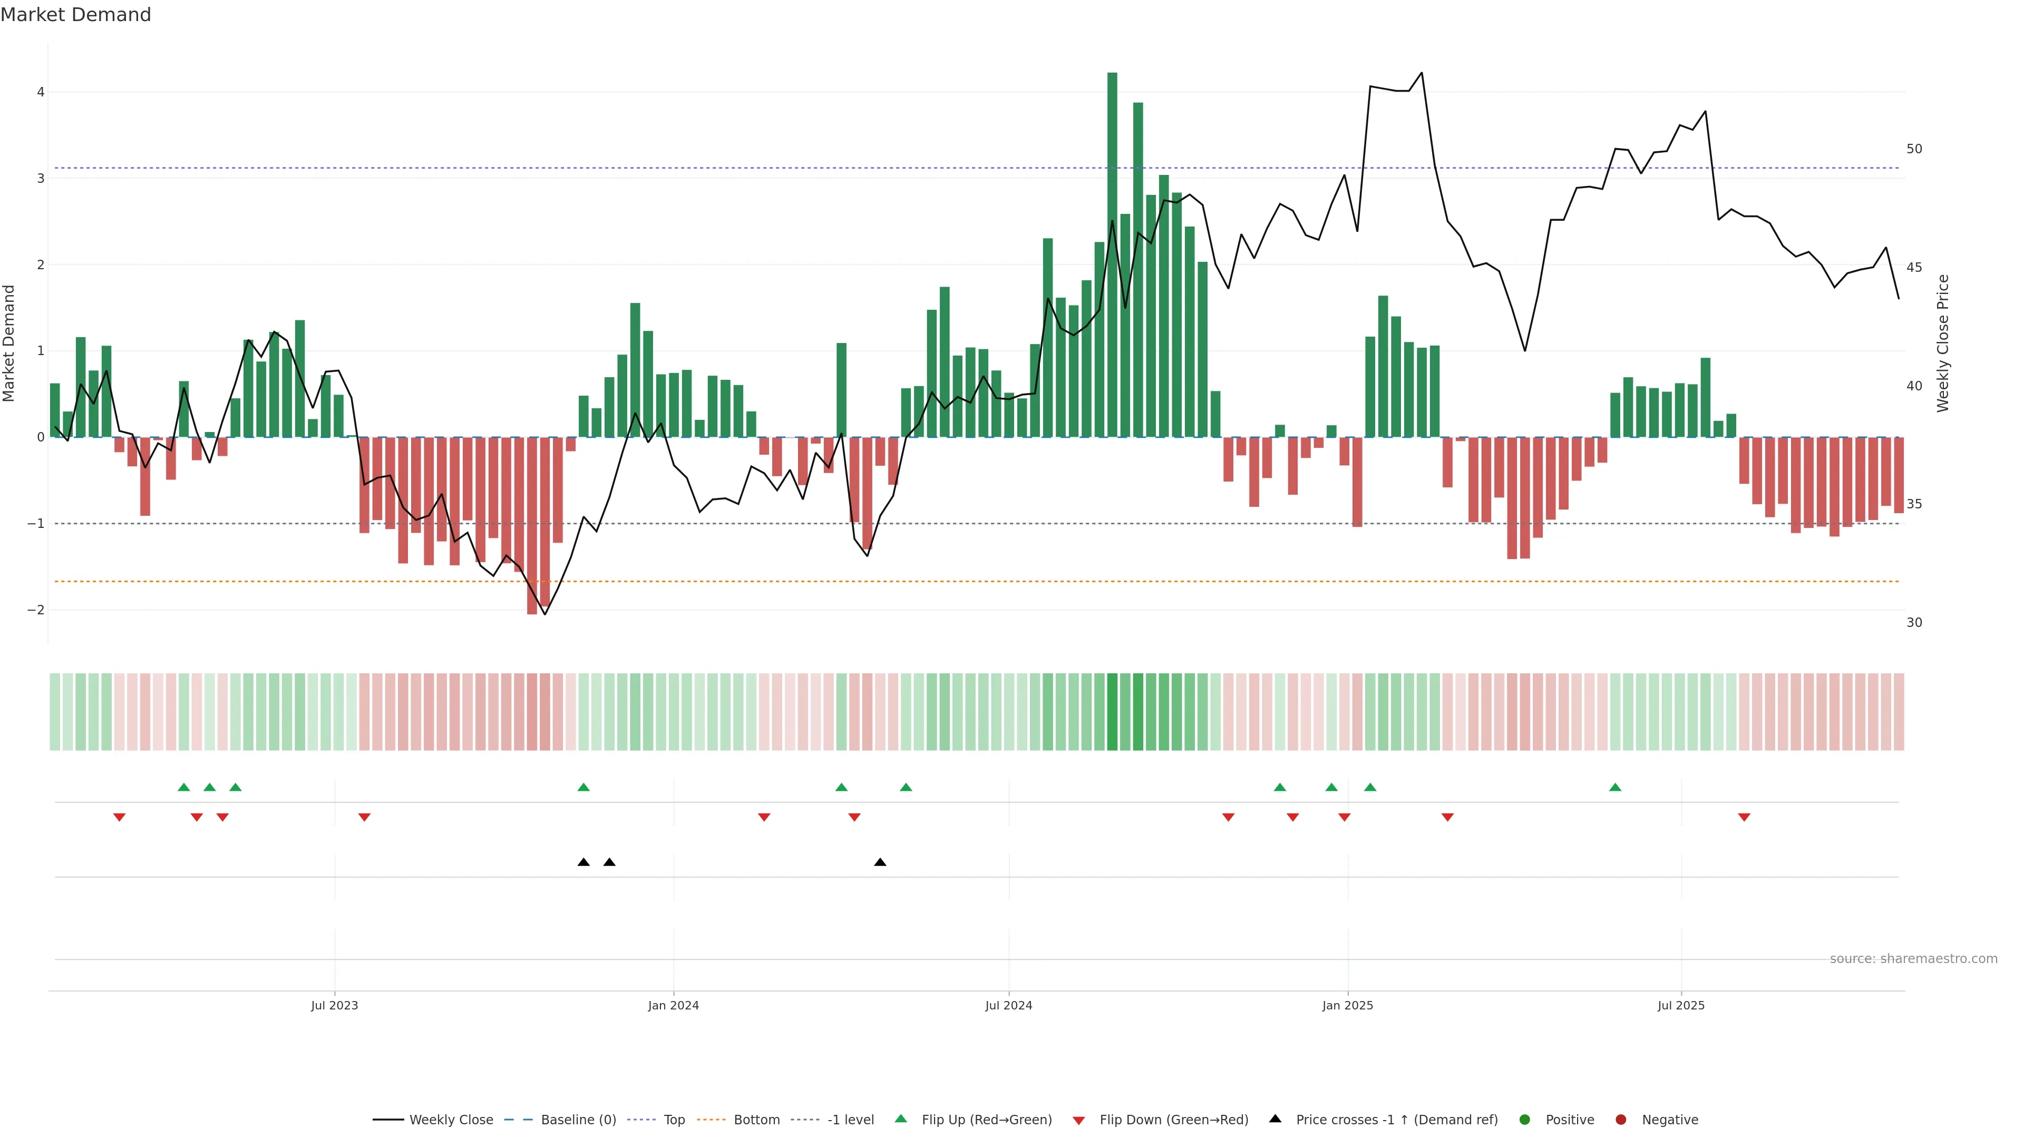
Task: Click the rightmost black price-cross triangle marker
Action: pos(880,861)
